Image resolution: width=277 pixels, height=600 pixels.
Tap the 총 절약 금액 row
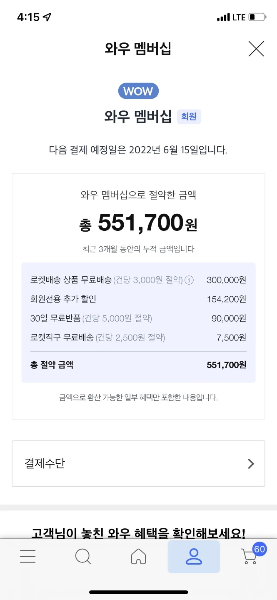click(138, 365)
